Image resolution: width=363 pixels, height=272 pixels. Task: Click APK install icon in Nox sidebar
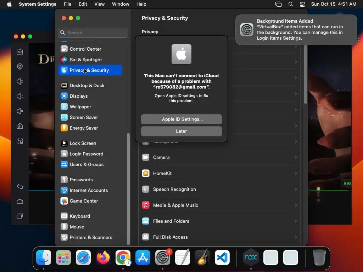click(x=20, y=126)
